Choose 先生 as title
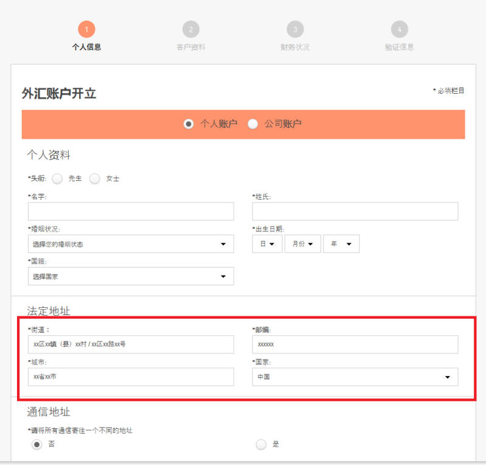Viewport: 486px width, 466px height. pyautogui.click(x=57, y=179)
